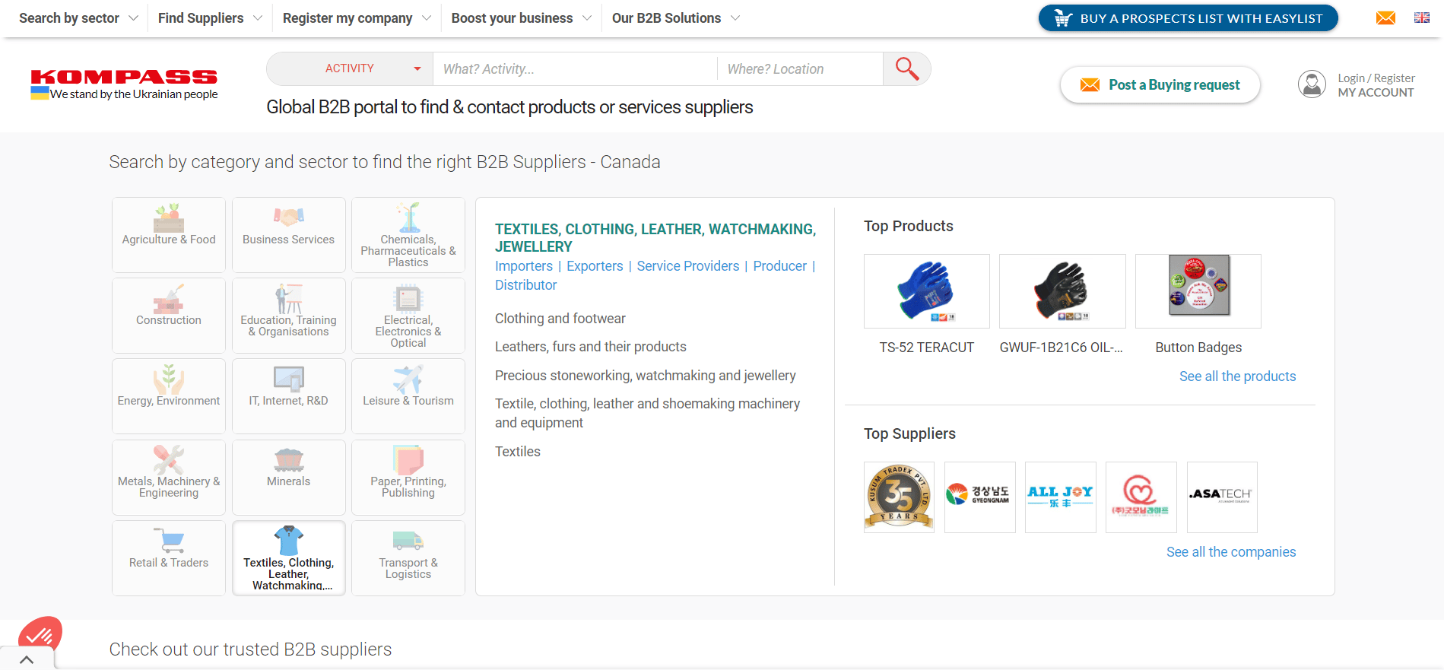This screenshot has height=670, width=1444.
Task: Click the UK flag language icon
Action: pyautogui.click(x=1422, y=17)
